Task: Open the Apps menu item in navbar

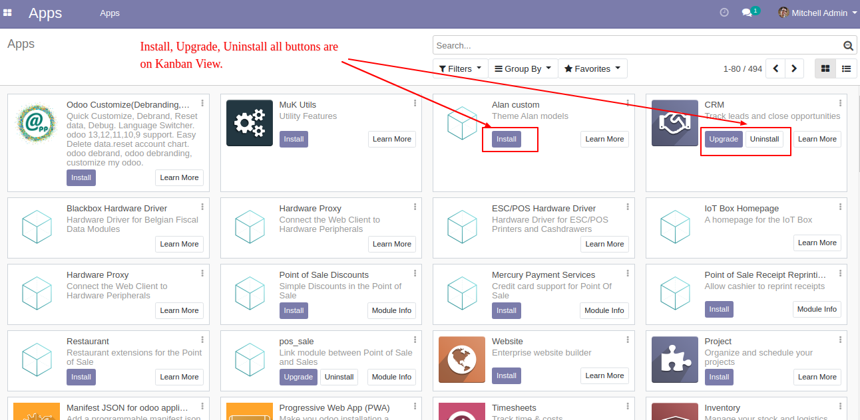Action: pyautogui.click(x=110, y=13)
